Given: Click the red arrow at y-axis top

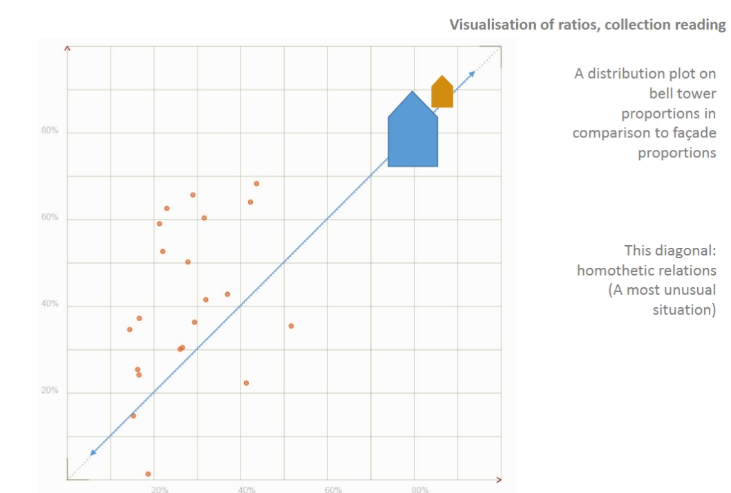Looking at the screenshot, I should tap(67, 48).
